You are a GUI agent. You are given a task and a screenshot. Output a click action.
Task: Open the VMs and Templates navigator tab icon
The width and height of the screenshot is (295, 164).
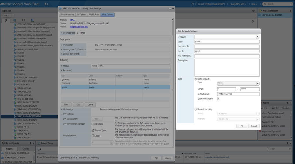click(x=15, y=20)
